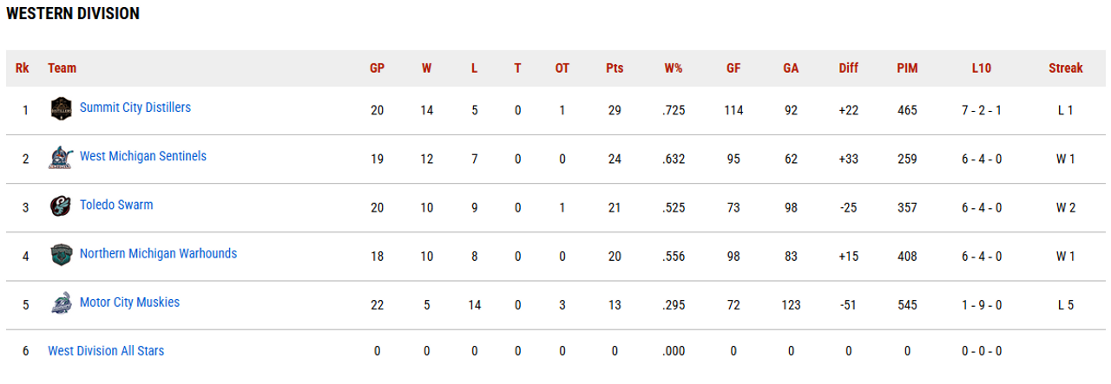This screenshot has height=384, width=1111.
Task: Open the West Michigan Sentinels link
Action: point(142,156)
